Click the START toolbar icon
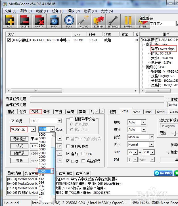 coord(143,21)
